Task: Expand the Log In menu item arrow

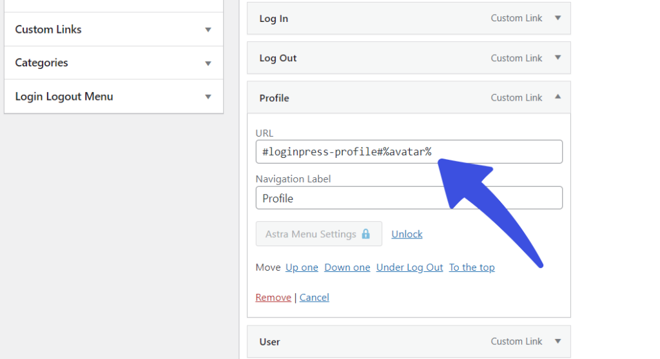Action: 558,18
